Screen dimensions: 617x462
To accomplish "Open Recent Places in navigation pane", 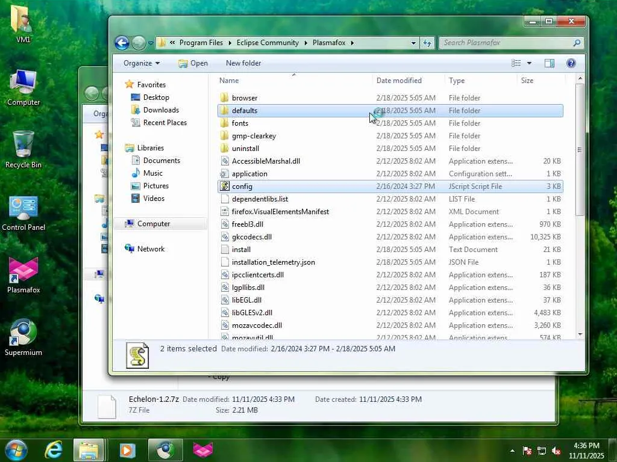I will pyautogui.click(x=165, y=123).
